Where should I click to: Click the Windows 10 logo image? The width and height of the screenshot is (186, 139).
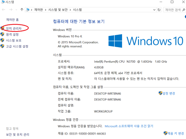click(146, 41)
